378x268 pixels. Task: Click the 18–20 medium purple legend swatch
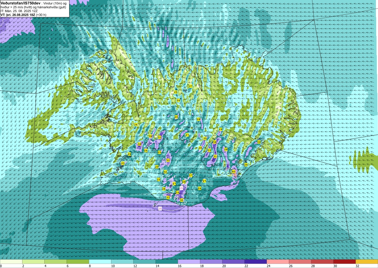click(x=211, y=262)
